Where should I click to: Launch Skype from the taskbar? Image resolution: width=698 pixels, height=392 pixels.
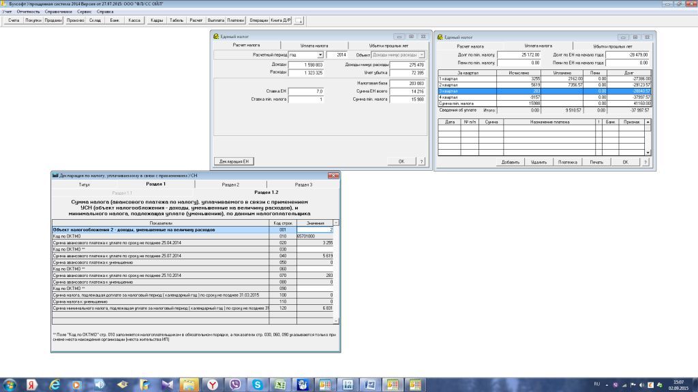click(258, 385)
